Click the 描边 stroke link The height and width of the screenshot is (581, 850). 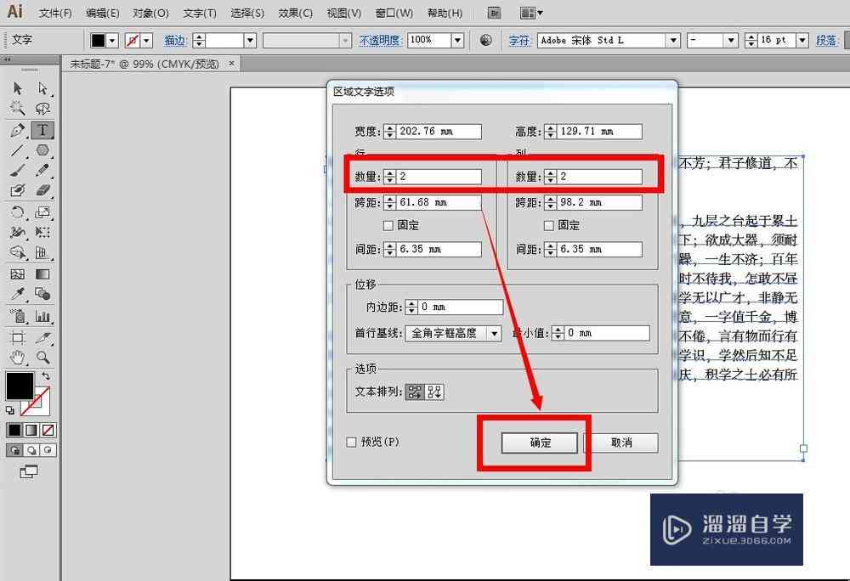coord(175,40)
